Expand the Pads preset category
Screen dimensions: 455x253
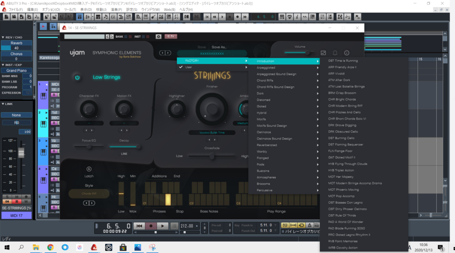(284, 165)
